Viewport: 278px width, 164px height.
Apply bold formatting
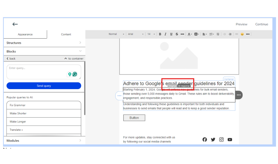[160, 34]
